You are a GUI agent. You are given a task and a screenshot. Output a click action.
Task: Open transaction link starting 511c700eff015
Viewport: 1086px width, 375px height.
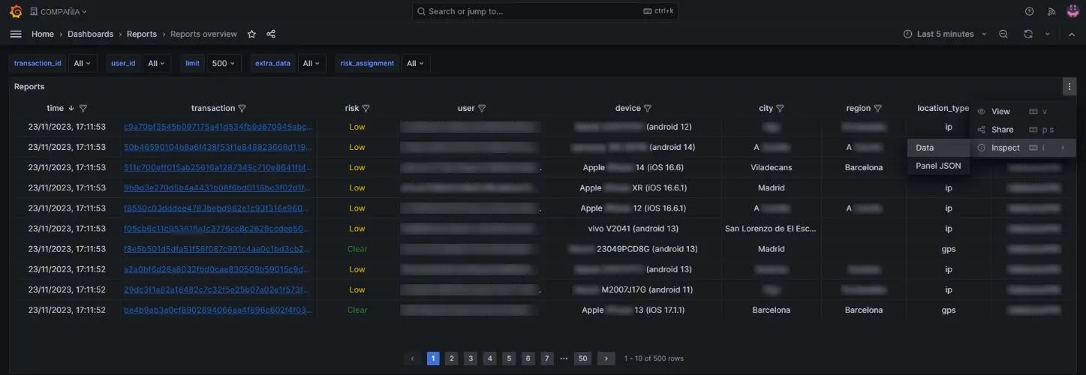pos(218,167)
